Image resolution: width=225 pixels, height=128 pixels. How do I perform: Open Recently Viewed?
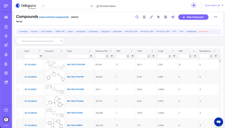[x=106, y=6]
